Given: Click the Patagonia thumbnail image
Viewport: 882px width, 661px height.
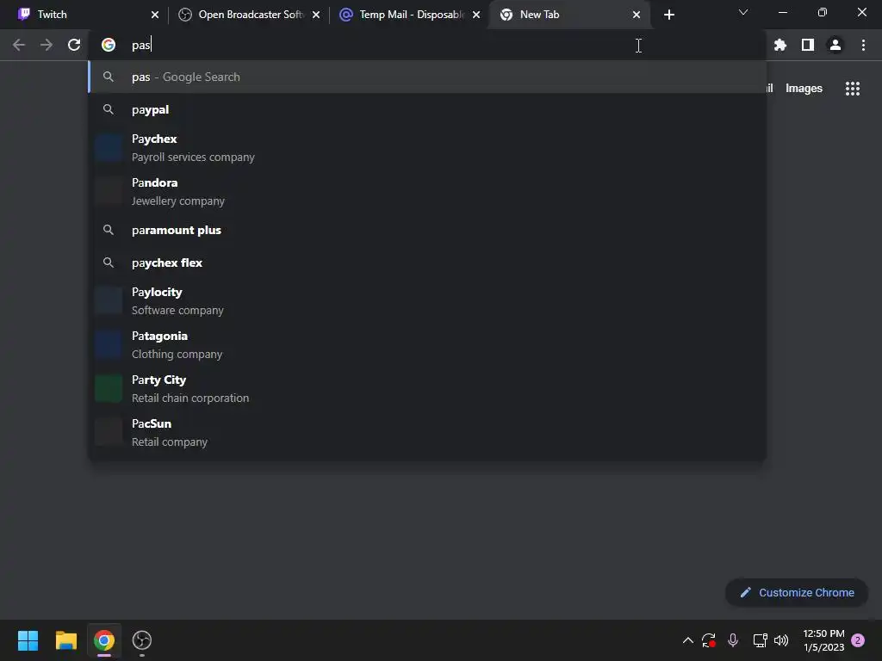Looking at the screenshot, I should tap(109, 344).
